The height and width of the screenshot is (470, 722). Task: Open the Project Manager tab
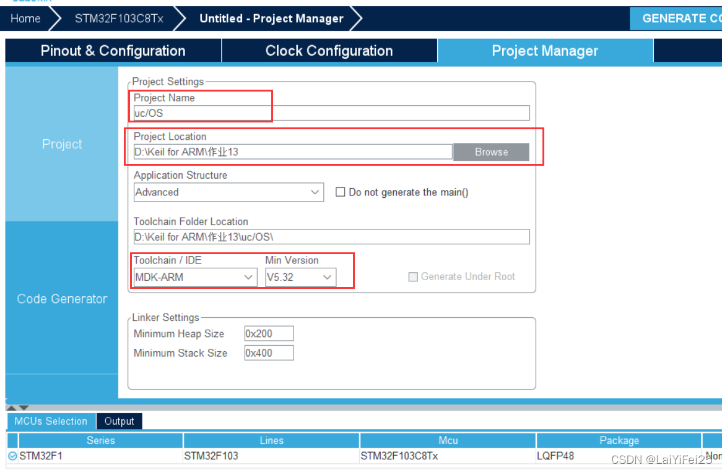pyautogui.click(x=545, y=51)
